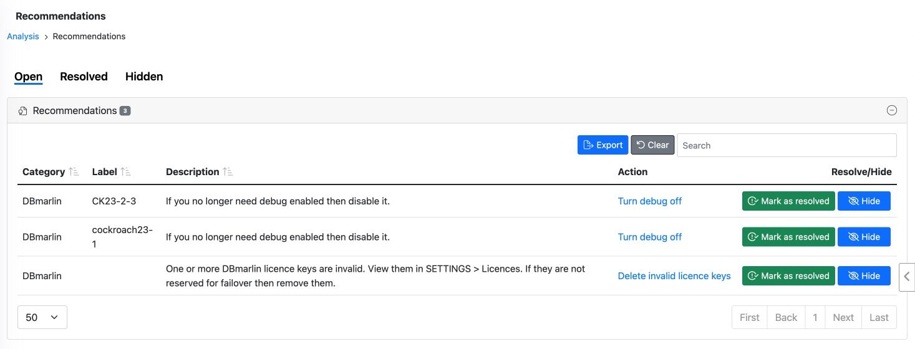Collapse the Recommendations panel with the minus icon
Screen dimensions: 915x349
892,110
